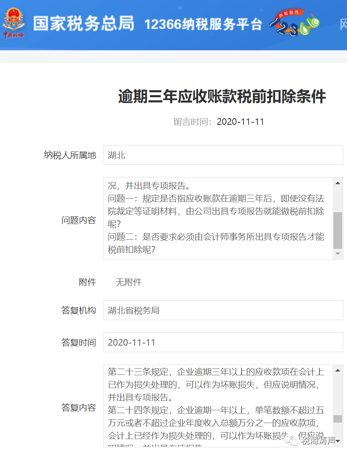Click the 答复时间 field showing 2020-11-11

pyautogui.click(x=223, y=342)
